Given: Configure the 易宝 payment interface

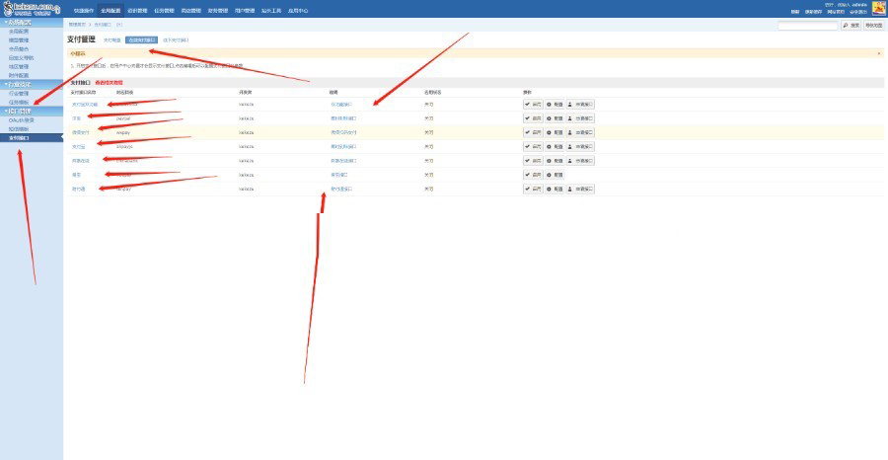Looking at the screenshot, I should point(555,175).
